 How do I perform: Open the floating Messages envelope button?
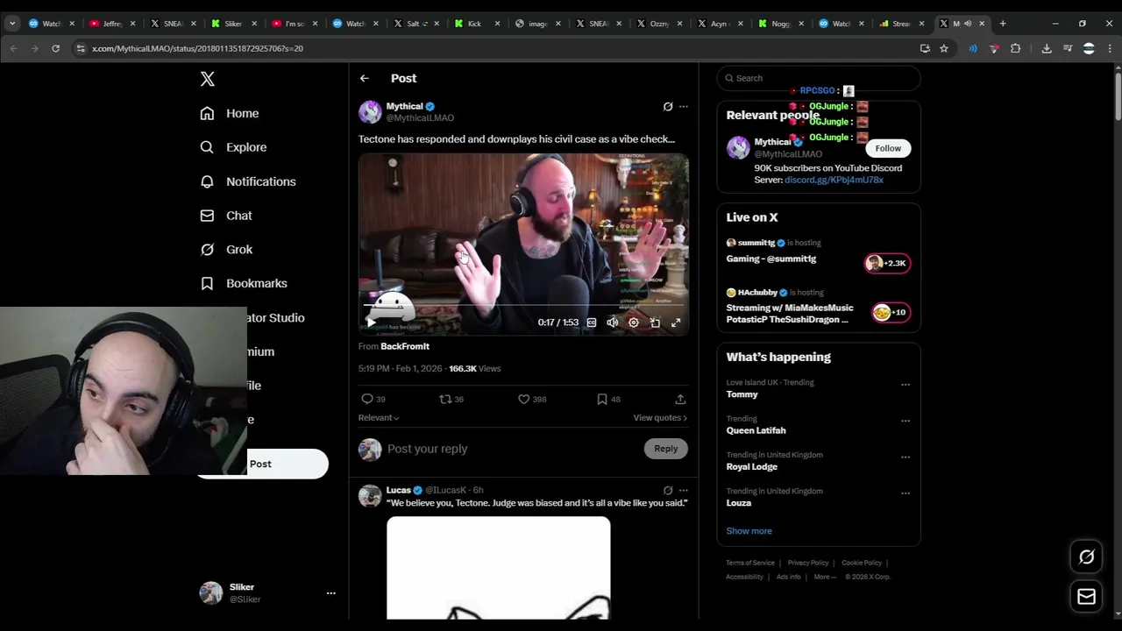pyautogui.click(x=1086, y=597)
